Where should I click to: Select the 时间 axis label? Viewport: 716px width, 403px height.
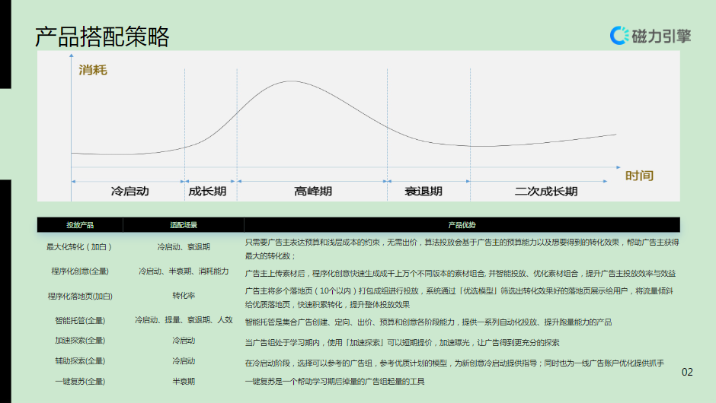pos(639,176)
